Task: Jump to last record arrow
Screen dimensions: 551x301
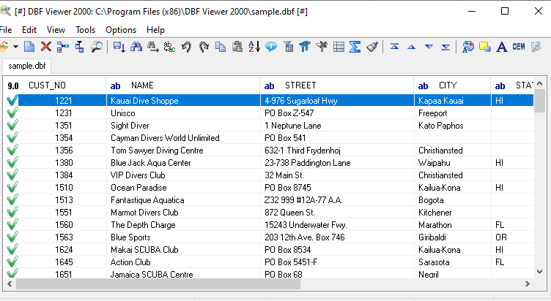Action: pos(445,47)
